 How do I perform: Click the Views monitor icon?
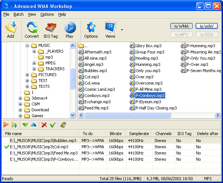click(110, 27)
